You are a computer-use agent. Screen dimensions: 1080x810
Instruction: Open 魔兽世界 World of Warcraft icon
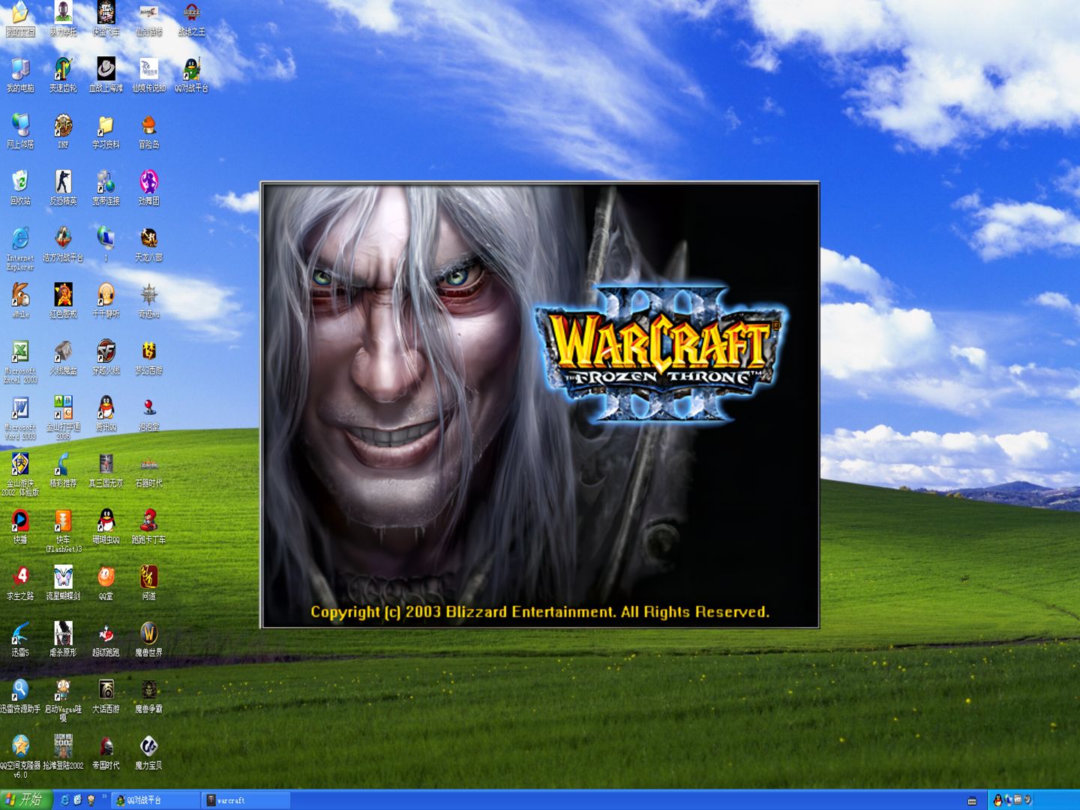click(148, 634)
